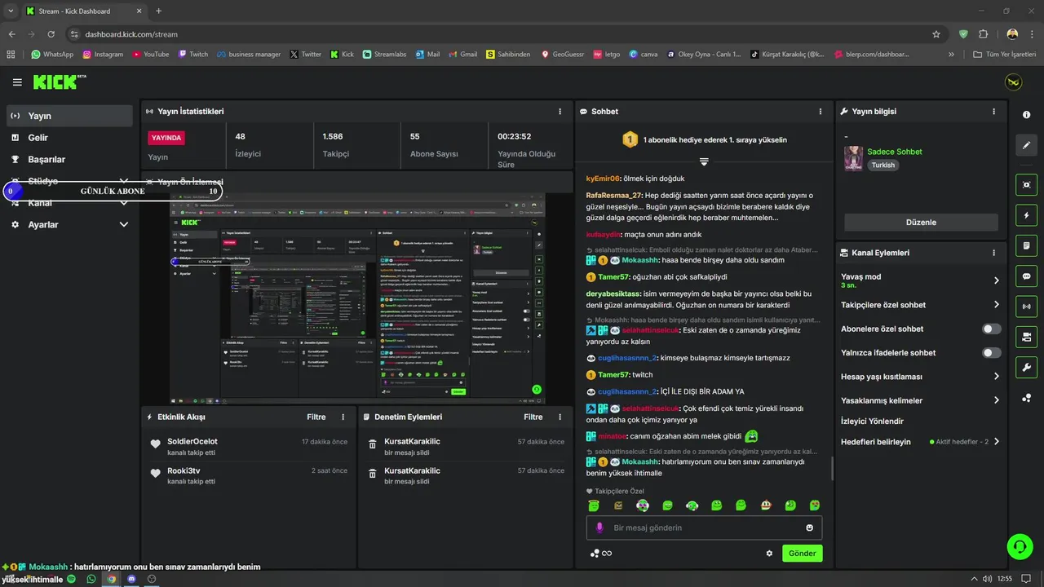Image resolution: width=1044 pixels, height=587 pixels.
Task: Expand the Ayarlar sidebar section
Action: click(124, 224)
